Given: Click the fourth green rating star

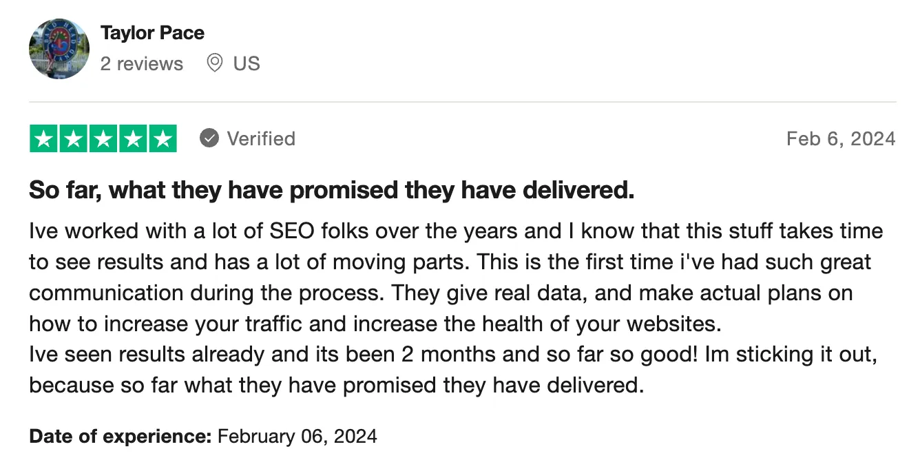Looking at the screenshot, I should click(133, 138).
